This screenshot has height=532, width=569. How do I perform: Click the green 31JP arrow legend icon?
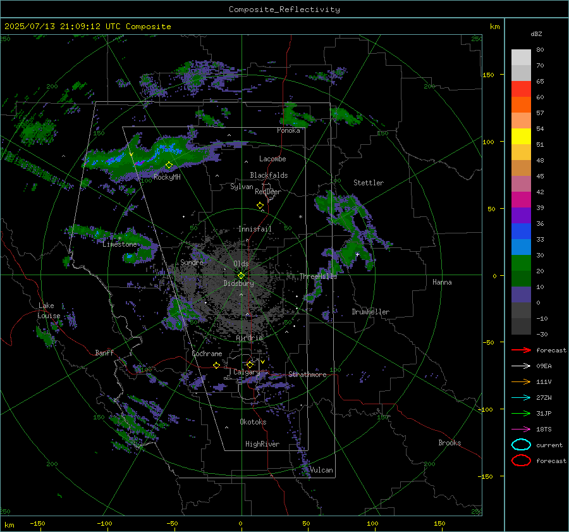click(521, 413)
